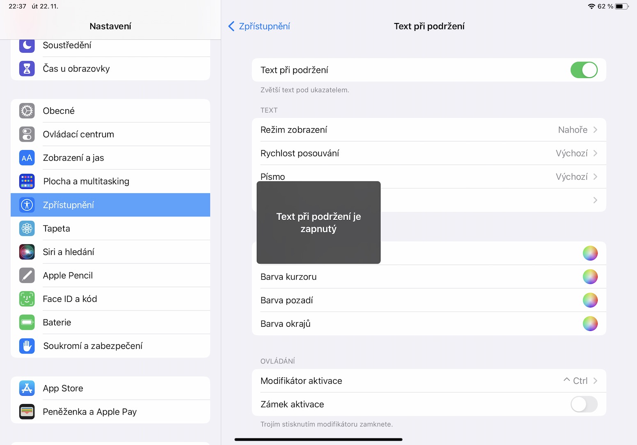Enable the Zámek aktivace switch
Viewport: 637px width, 445px height.
(584, 404)
